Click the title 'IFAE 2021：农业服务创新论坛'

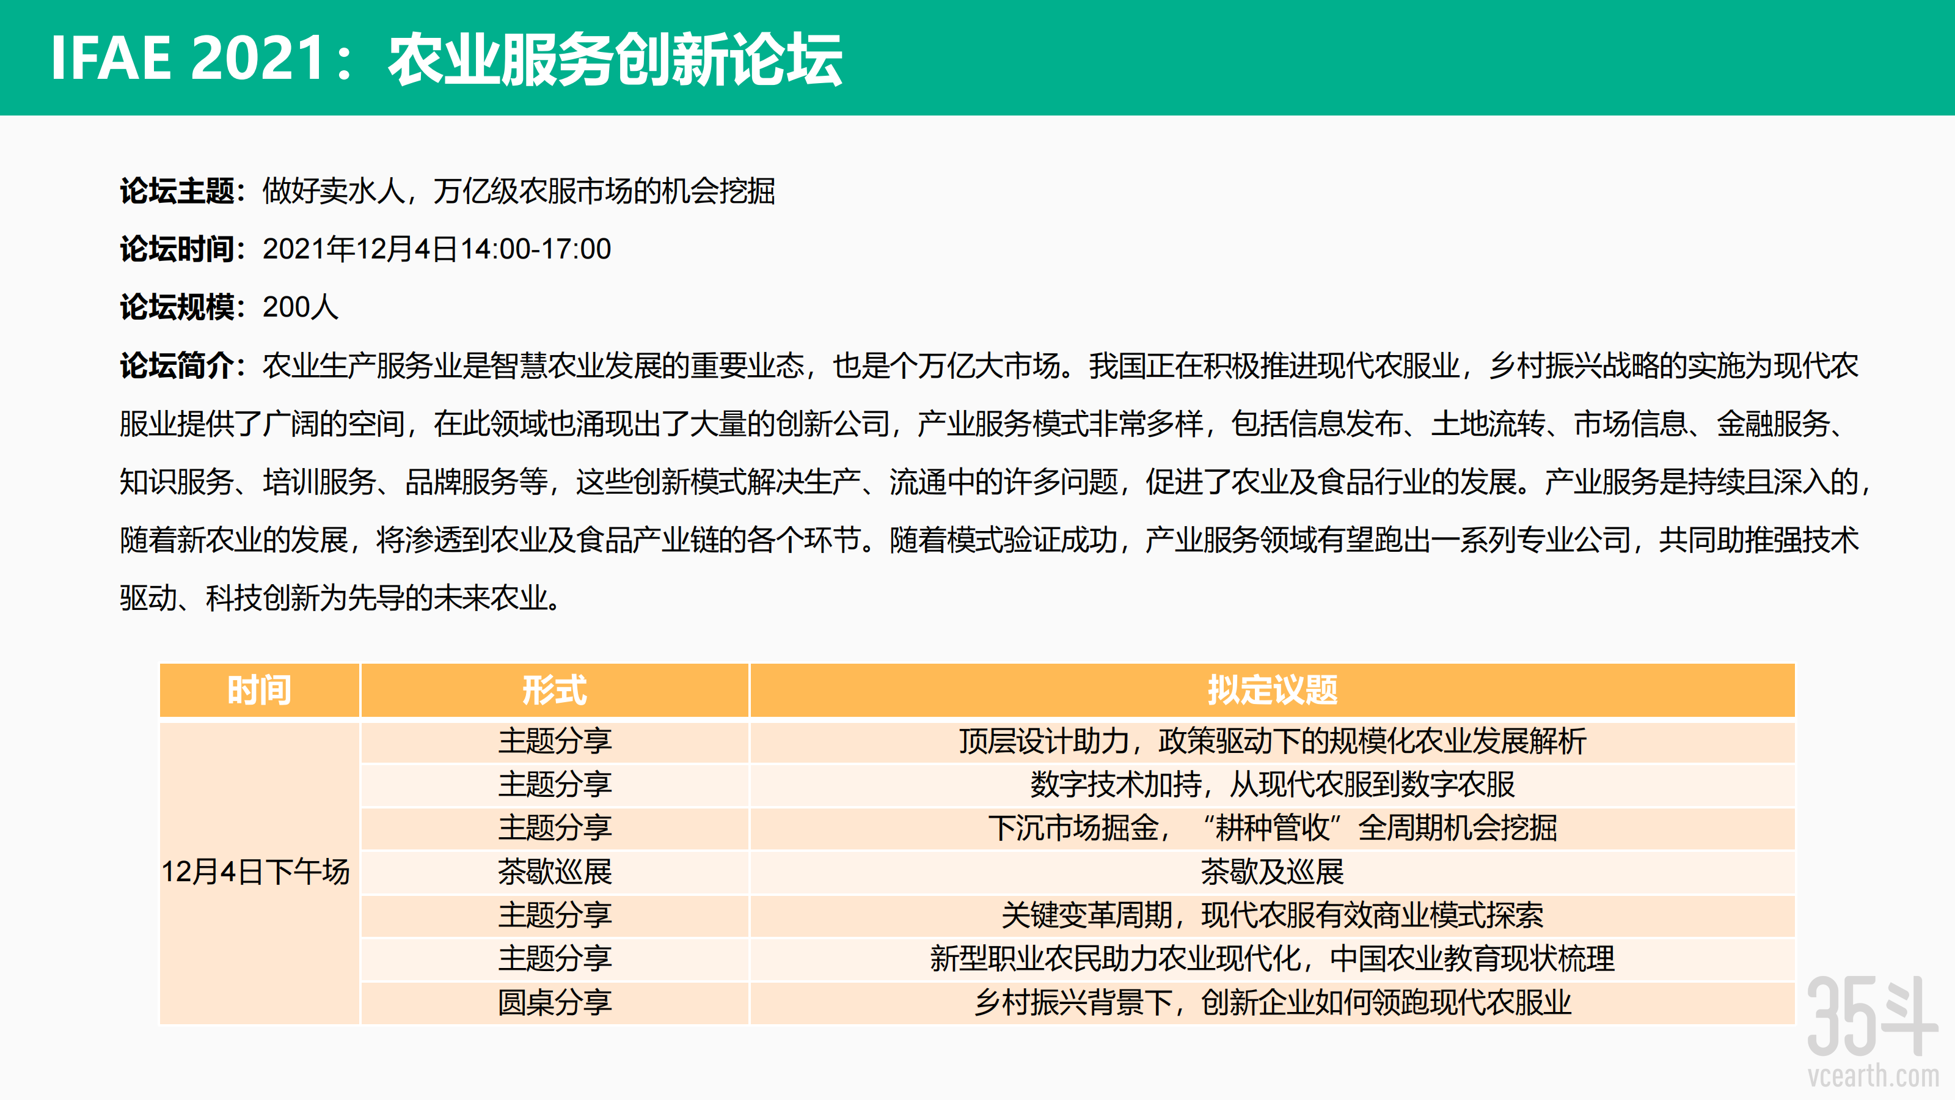tap(446, 59)
